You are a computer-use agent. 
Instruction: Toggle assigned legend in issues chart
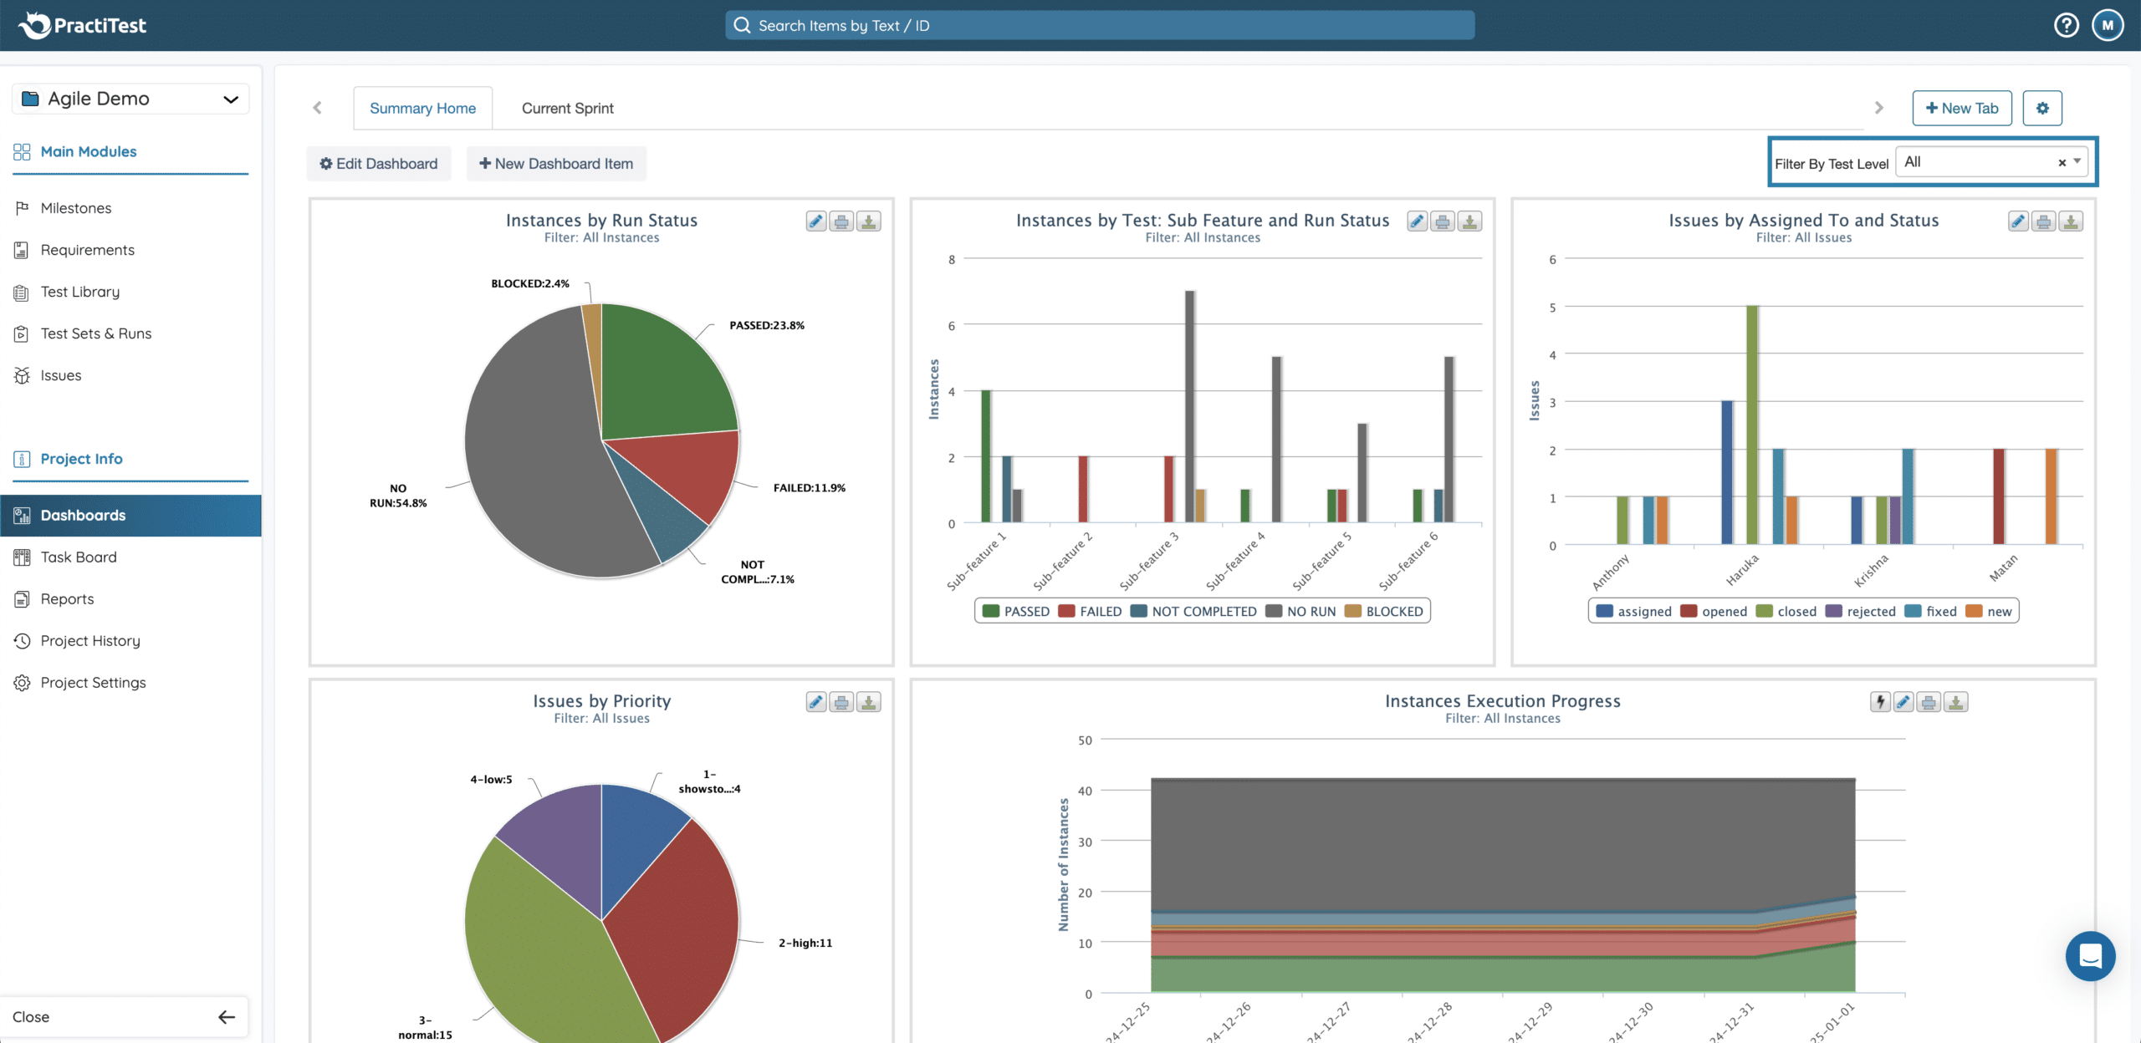pyautogui.click(x=1633, y=611)
